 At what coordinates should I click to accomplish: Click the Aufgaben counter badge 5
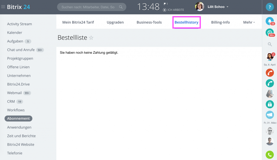28,41
